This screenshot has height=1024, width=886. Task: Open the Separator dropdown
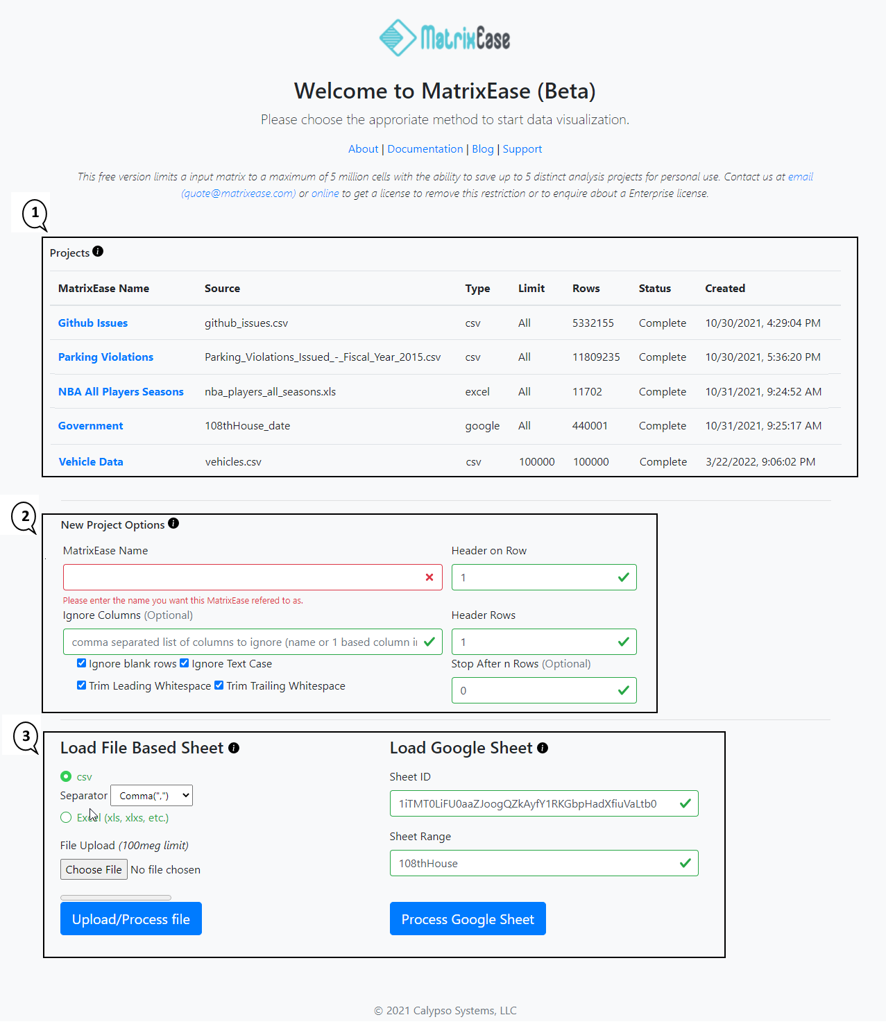click(x=151, y=796)
